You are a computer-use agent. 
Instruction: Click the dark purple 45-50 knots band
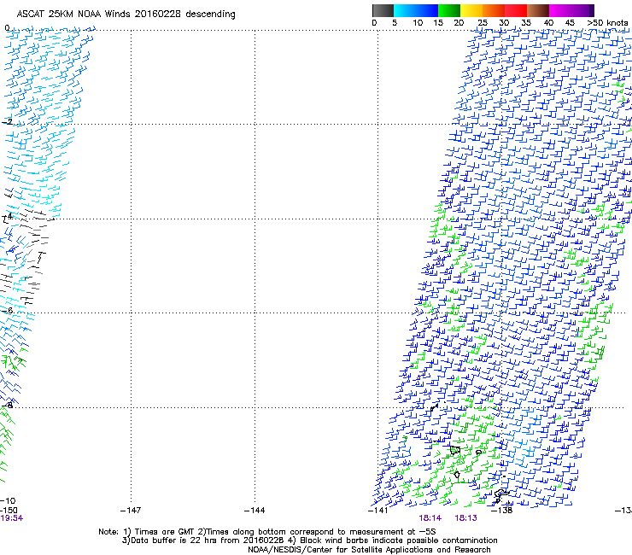point(582,10)
